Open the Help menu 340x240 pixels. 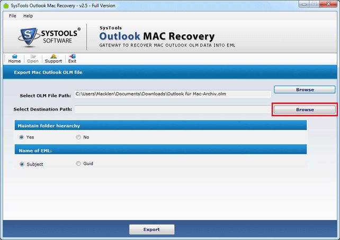pyautogui.click(x=28, y=16)
